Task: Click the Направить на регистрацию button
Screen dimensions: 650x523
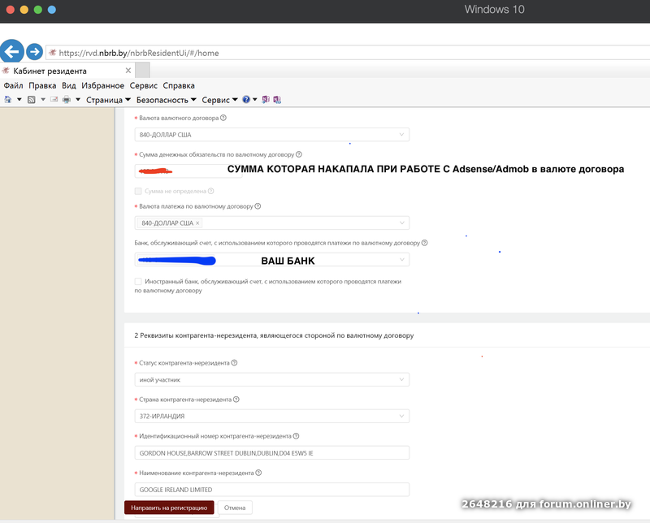Action: pos(168,506)
